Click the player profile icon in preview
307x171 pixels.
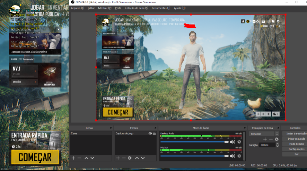(x=243, y=21)
